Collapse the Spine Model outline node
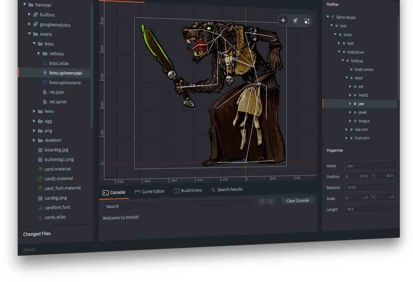Screen dimensions: 413x282 point(328,17)
